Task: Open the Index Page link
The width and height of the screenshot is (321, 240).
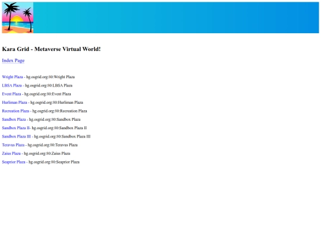Action: tap(13, 60)
